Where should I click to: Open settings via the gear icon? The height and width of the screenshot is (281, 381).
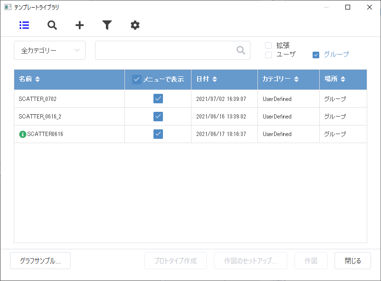click(x=135, y=25)
